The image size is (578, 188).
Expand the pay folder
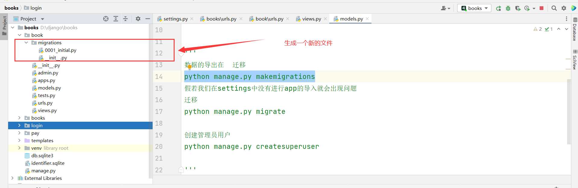(x=20, y=133)
